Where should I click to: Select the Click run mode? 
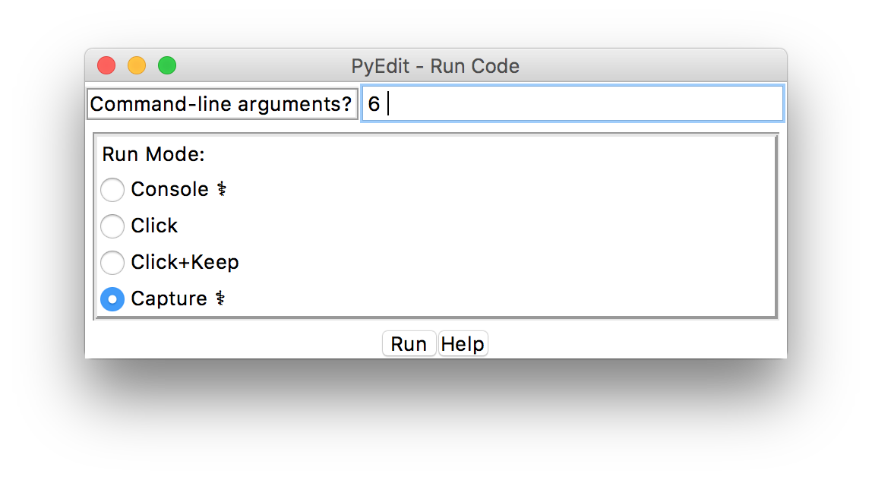112,226
